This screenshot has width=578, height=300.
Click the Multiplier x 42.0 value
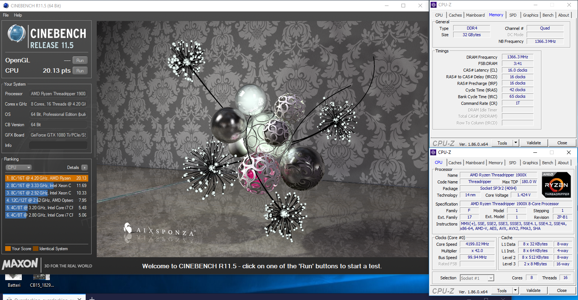click(477, 251)
